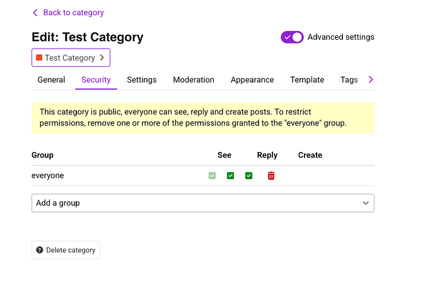The width and height of the screenshot is (435, 282).
Task: Uncheck the middle green checkbox for everyone
Action: [230, 175]
